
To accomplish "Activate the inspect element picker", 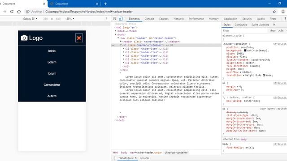I will pos(115,19).
